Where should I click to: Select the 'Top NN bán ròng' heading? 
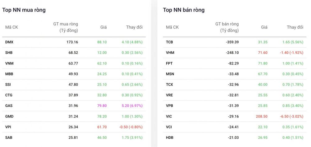(x=184, y=10)
